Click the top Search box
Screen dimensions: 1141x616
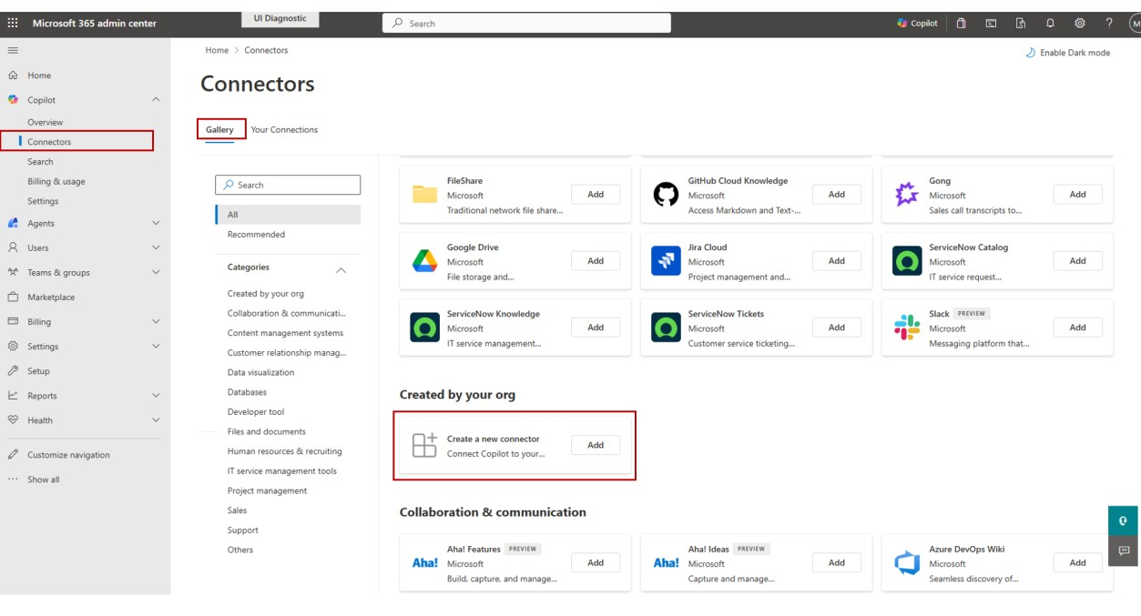click(x=526, y=24)
